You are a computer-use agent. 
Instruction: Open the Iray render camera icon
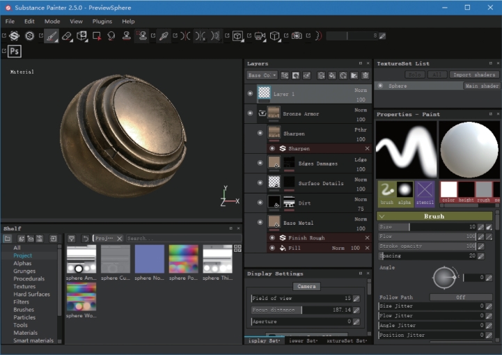(x=297, y=36)
